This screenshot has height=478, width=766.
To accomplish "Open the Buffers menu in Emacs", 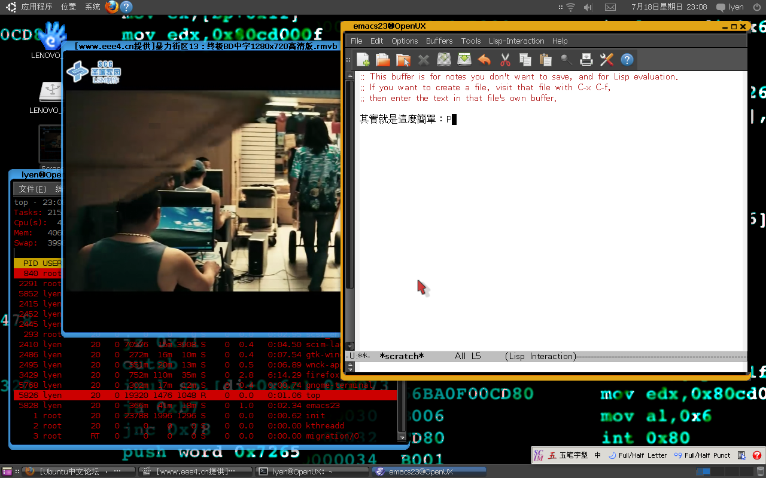I will point(439,41).
